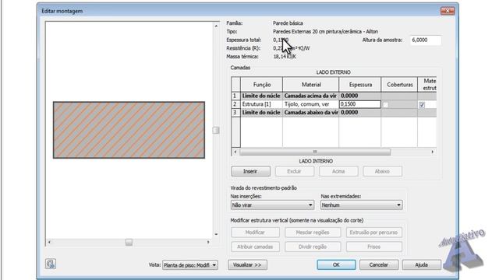499x280 pixels.
Task: Click the Extrusão por percurso button
Action: tap(374, 233)
